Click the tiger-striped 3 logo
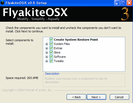This screenshot has height=103, width=133. coord(125,14)
